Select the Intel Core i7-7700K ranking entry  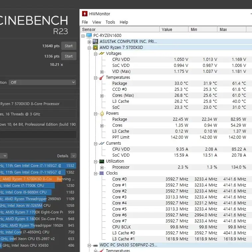point(38,186)
